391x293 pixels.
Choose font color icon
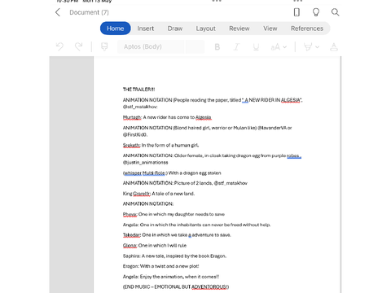point(334,47)
